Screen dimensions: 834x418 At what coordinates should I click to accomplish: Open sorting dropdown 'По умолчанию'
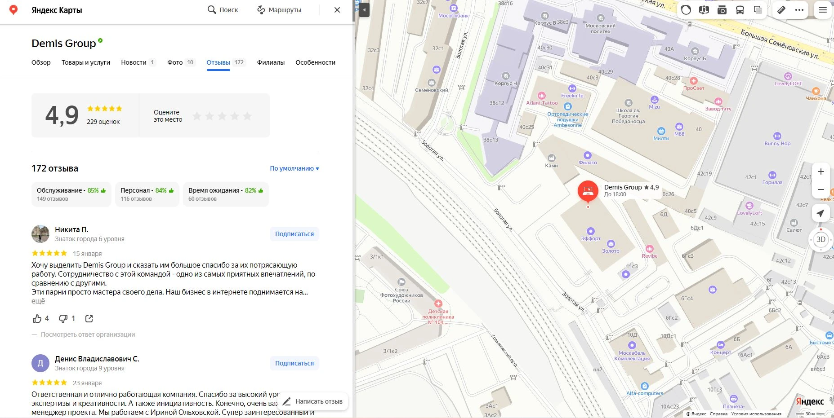tap(294, 168)
